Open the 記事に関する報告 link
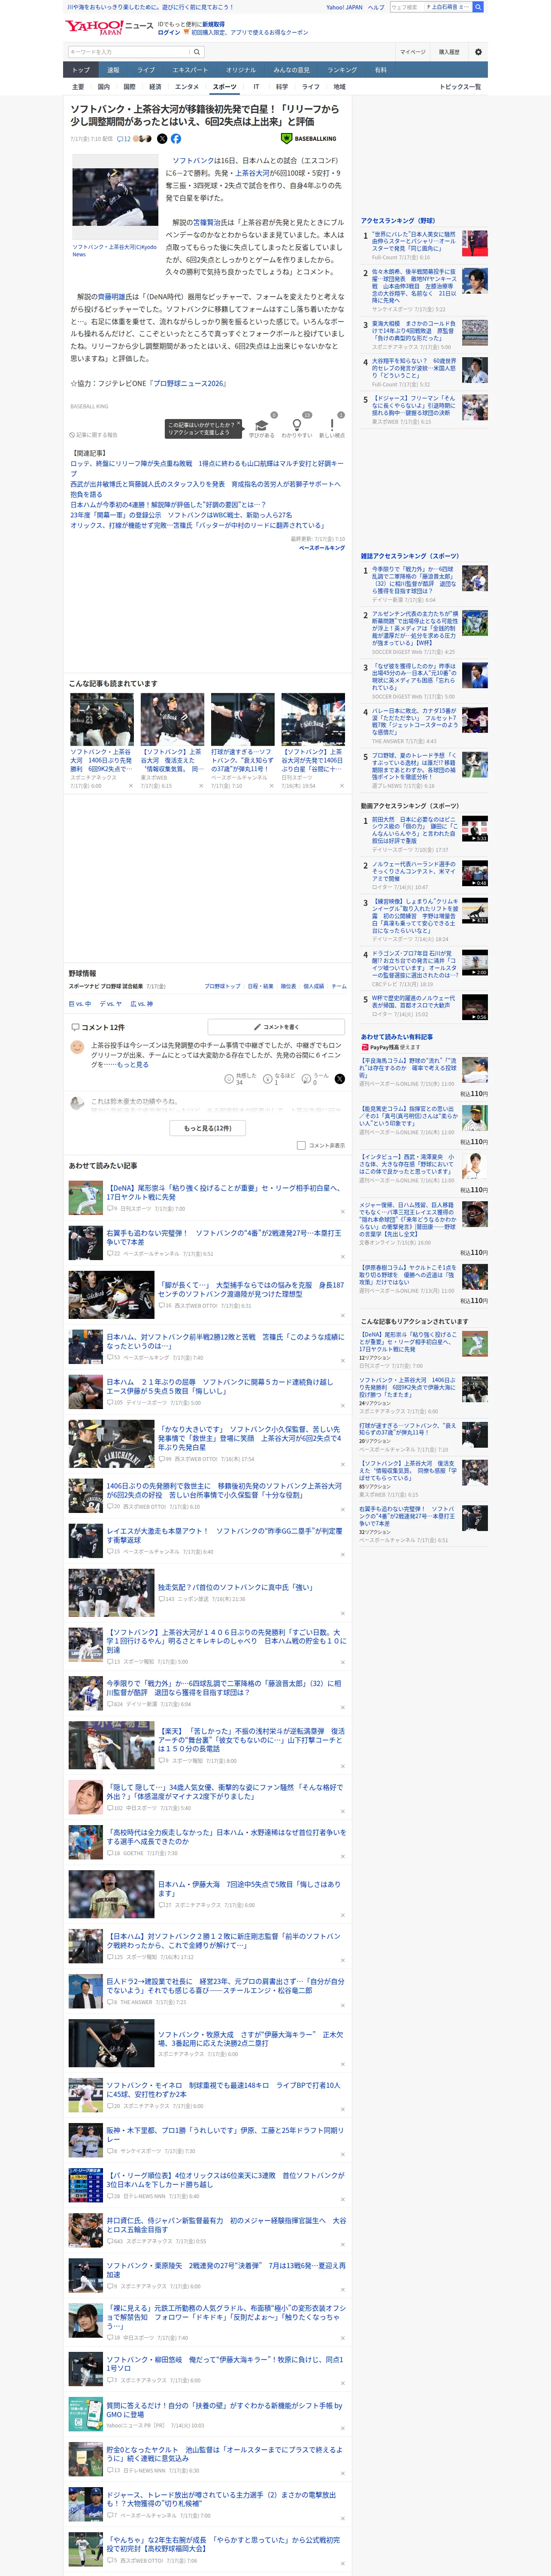 [94, 435]
